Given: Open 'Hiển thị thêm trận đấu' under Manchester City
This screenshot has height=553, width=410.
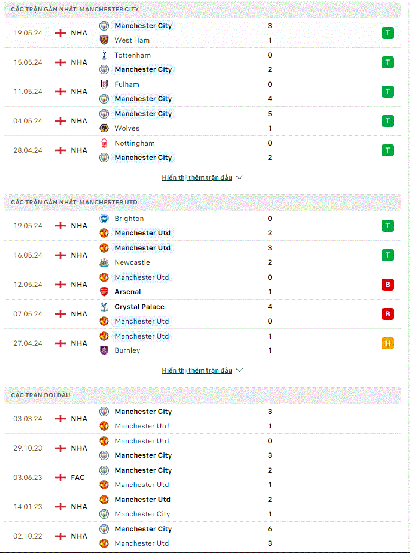Looking at the screenshot, I should 197,177.
